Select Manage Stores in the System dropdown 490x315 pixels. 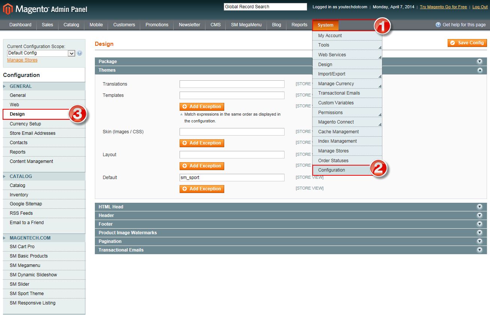point(347,151)
